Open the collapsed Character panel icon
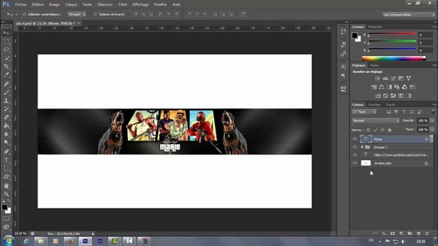This screenshot has width=438, height=246. click(343, 66)
